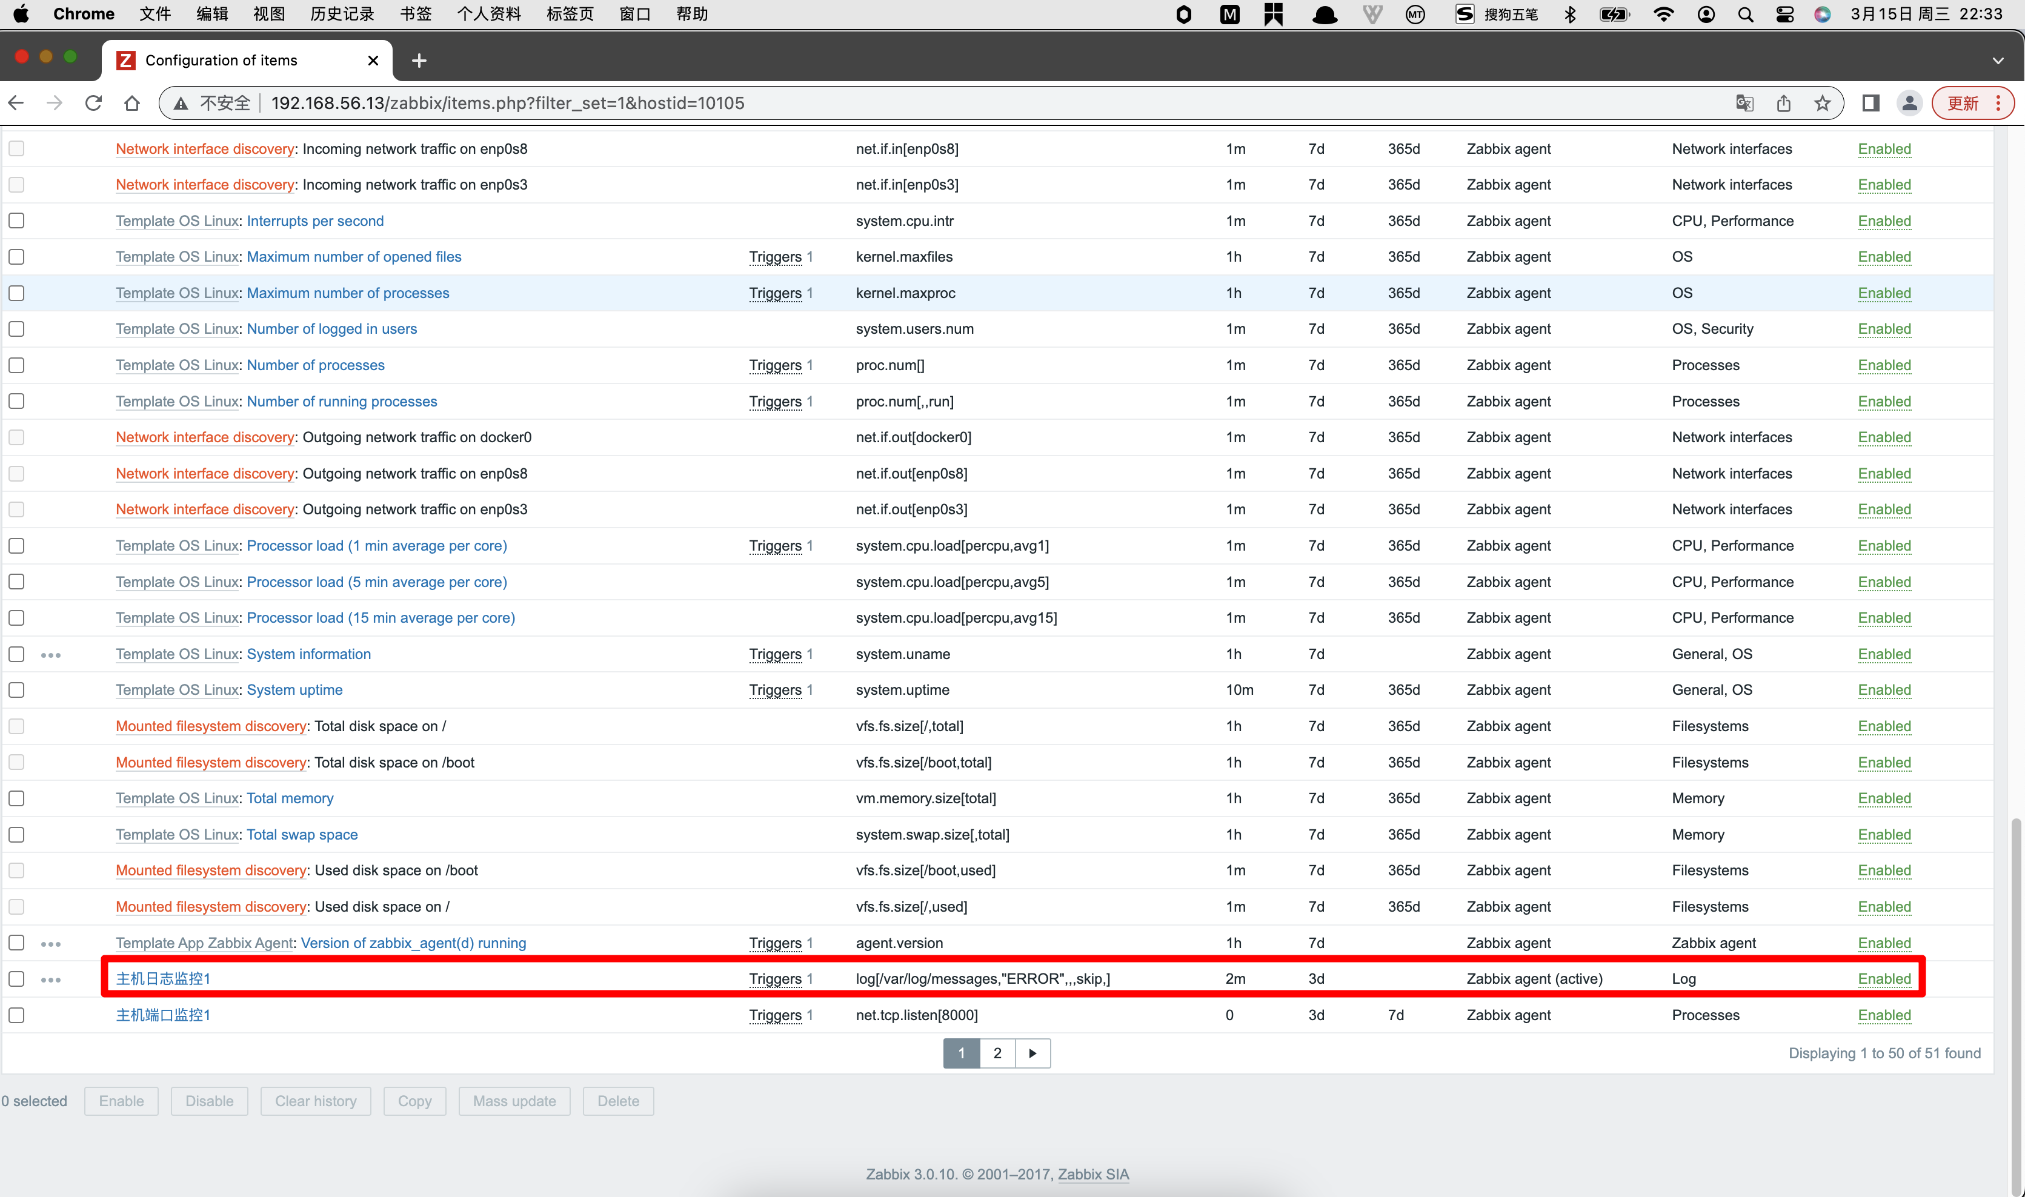Click the share icon in address bar
The width and height of the screenshot is (2025, 1197).
[x=1784, y=103]
